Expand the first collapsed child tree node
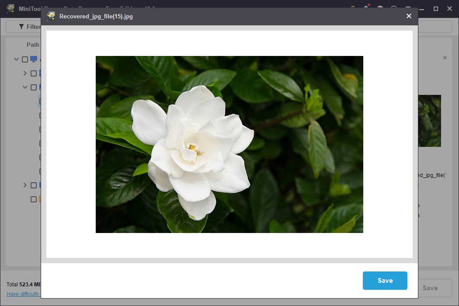This screenshot has width=459, height=306. 25,73
